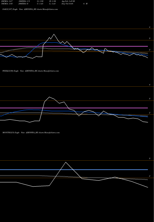Click the DAILY(187) chart title
The width and height of the screenshot is (154, 222).
click(30, 9)
